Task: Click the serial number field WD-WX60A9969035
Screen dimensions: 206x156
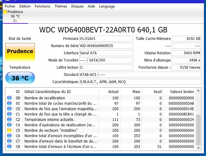Action: click(x=106, y=46)
